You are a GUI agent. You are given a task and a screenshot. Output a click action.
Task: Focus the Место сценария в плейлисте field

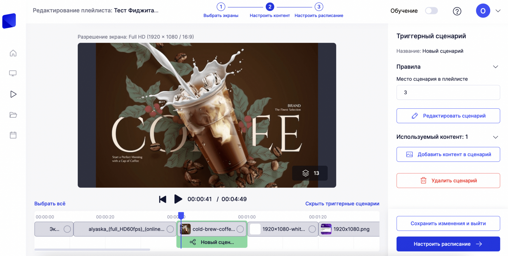pos(448,93)
